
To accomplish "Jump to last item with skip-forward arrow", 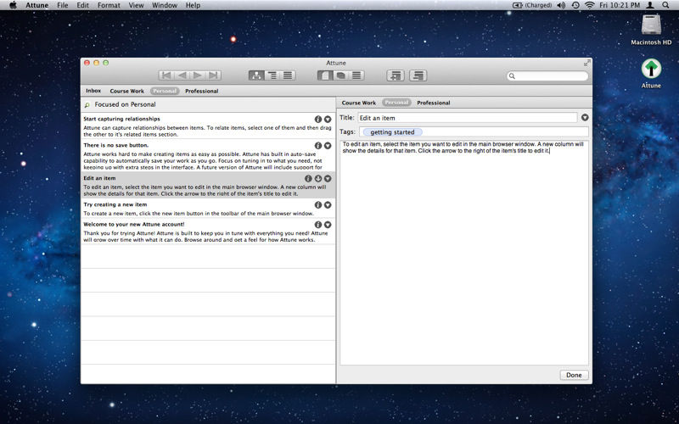I will (x=213, y=75).
